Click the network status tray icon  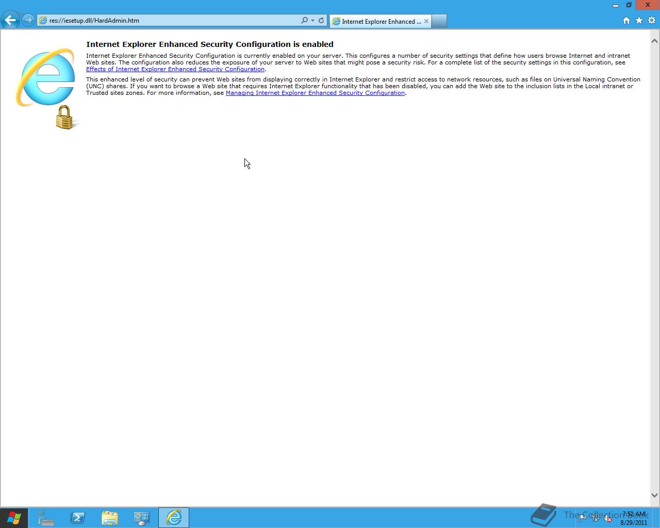(x=596, y=518)
